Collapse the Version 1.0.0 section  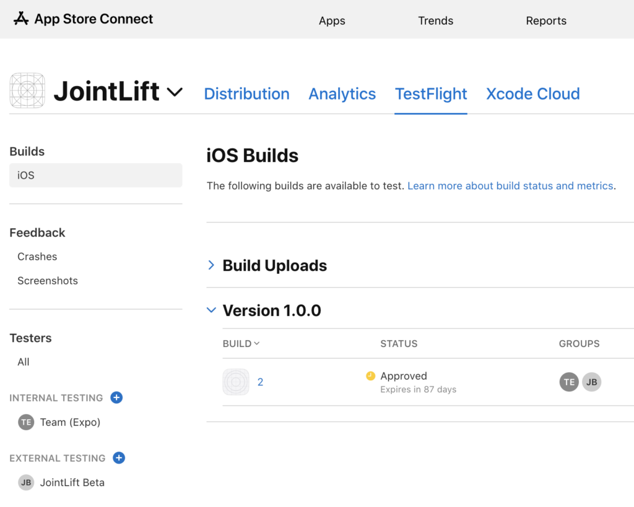pos(211,310)
